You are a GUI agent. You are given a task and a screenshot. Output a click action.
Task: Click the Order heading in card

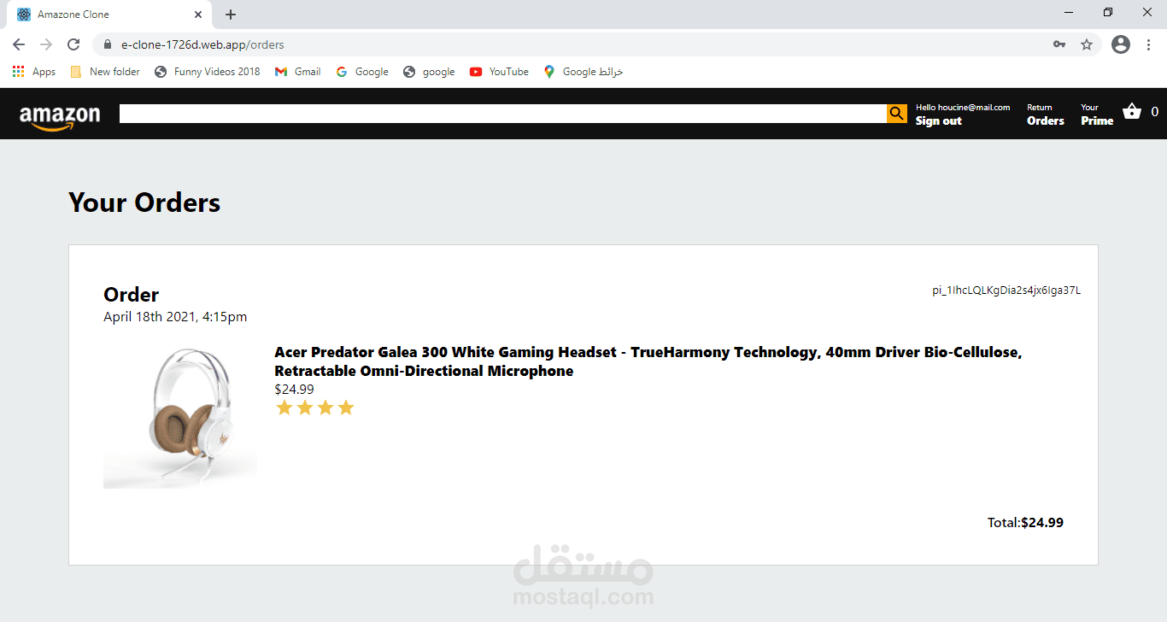[131, 295]
